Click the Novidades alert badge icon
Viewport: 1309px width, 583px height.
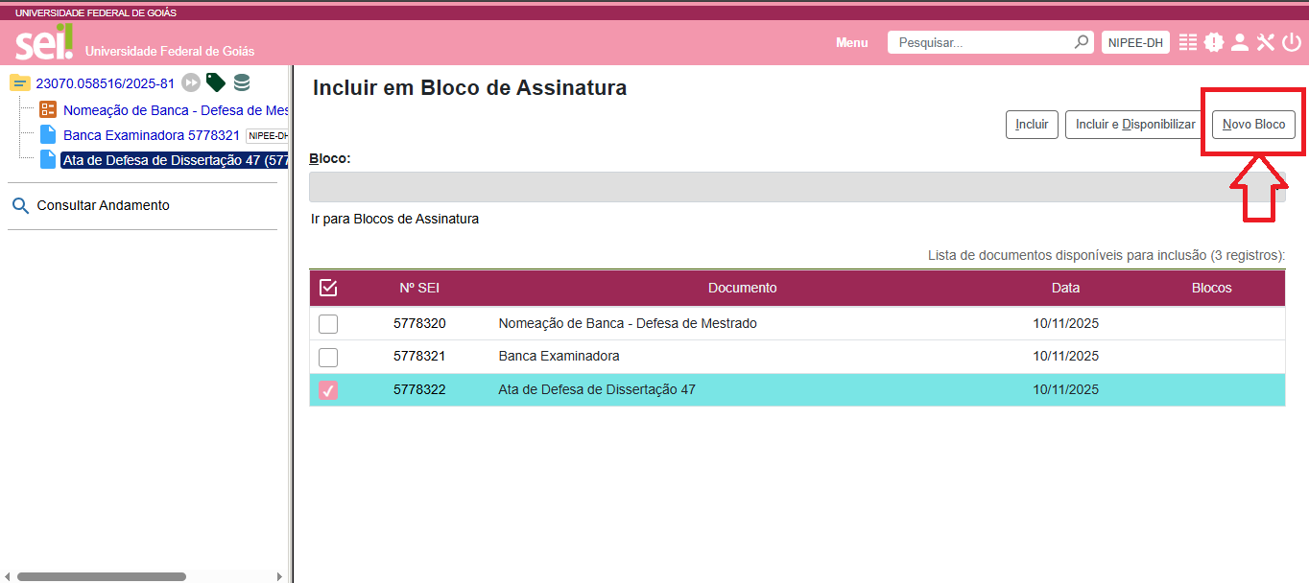point(1214,41)
